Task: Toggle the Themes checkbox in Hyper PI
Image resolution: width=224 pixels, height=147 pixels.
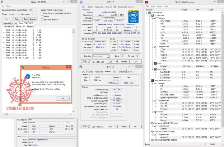Action: coord(42,17)
